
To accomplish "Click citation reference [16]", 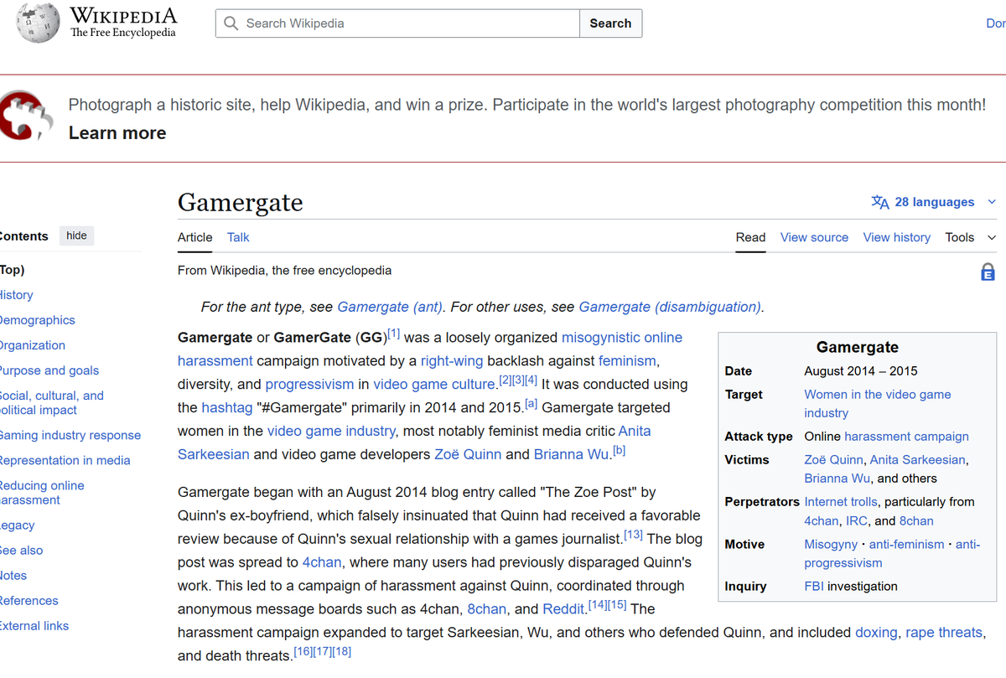I will click(303, 652).
